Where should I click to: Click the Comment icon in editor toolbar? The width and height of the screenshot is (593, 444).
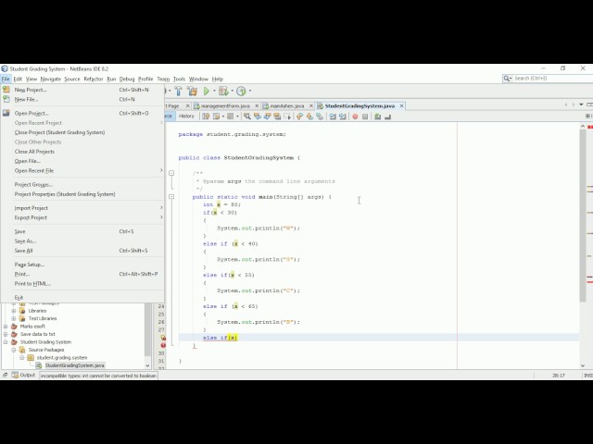click(377, 117)
